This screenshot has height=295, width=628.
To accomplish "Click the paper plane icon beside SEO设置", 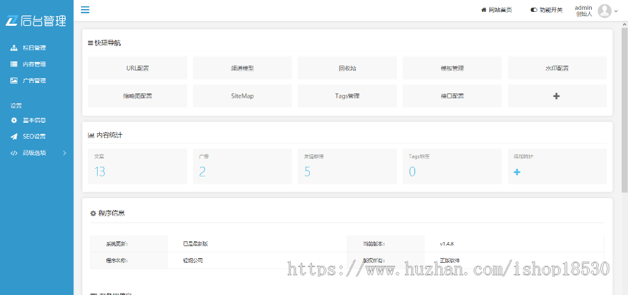I will (x=14, y=137).
